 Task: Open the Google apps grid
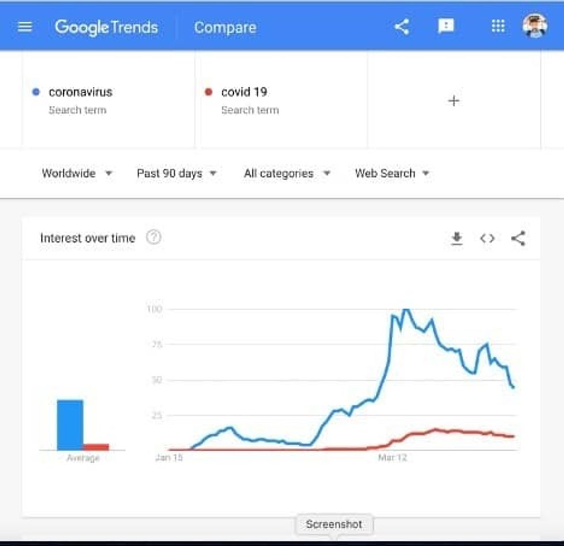(x=498, y=26)
